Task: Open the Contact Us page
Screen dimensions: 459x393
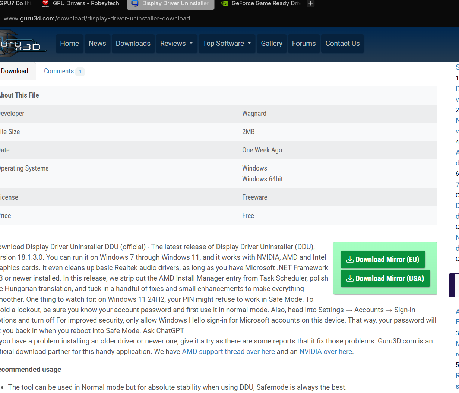Action: click(342, 44)
